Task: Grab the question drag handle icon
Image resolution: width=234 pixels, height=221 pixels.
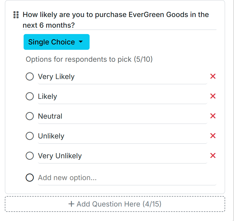Action: point(16,15)
